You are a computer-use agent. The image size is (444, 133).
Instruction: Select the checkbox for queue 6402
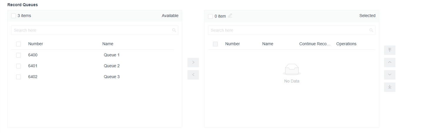(x=19, y=77)
